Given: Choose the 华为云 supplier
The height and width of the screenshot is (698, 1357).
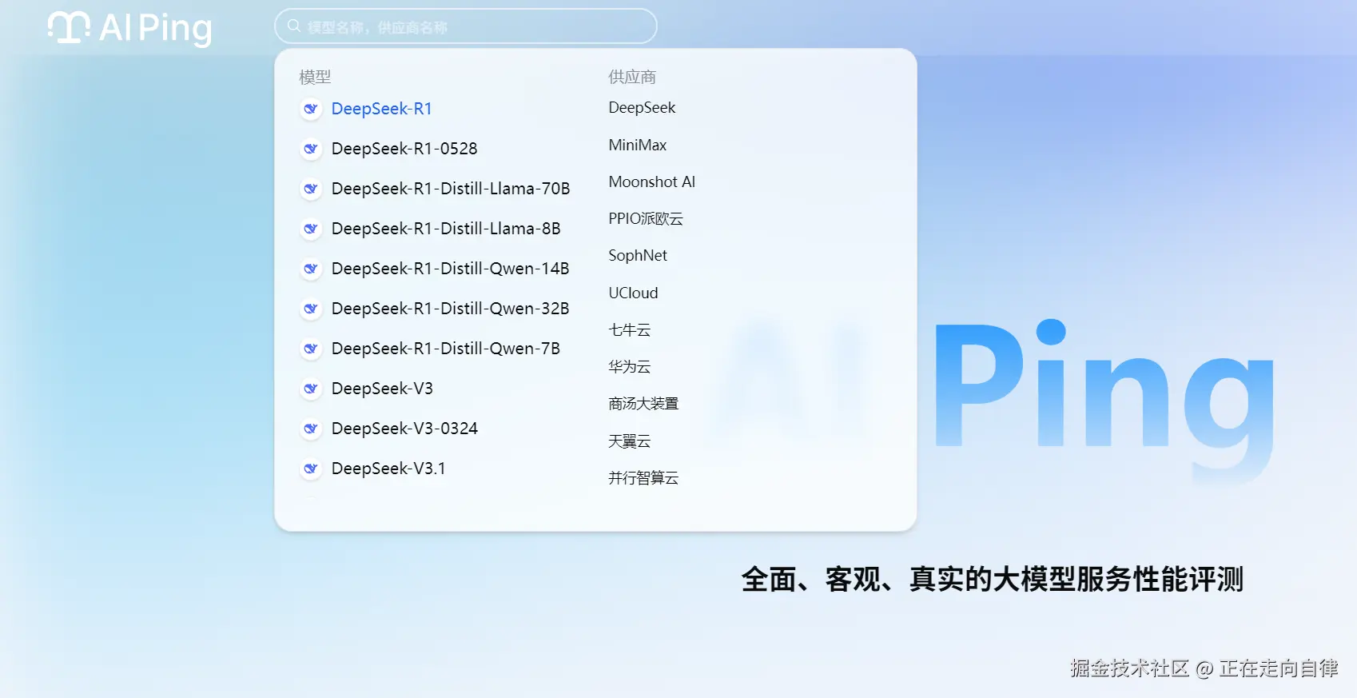Looking at the screenshot, I should (630, 366).
